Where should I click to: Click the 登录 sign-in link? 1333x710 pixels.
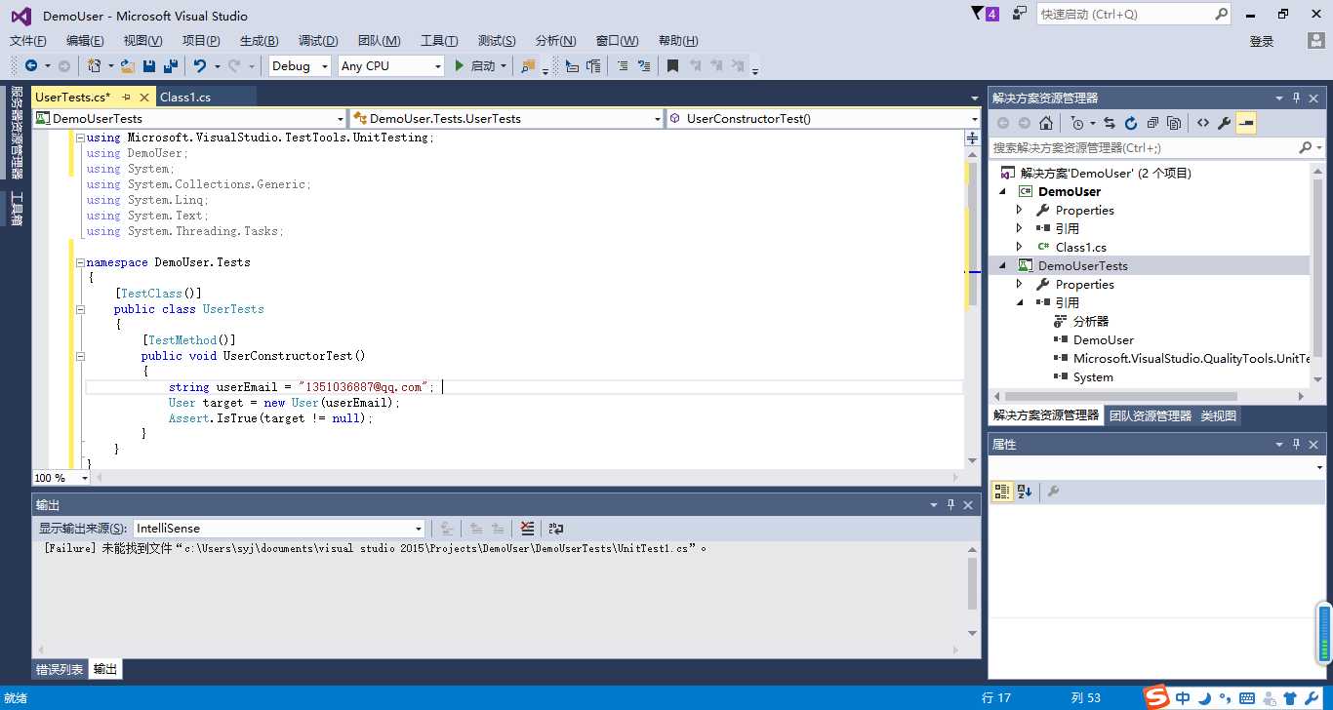[x=1262, y=41]
